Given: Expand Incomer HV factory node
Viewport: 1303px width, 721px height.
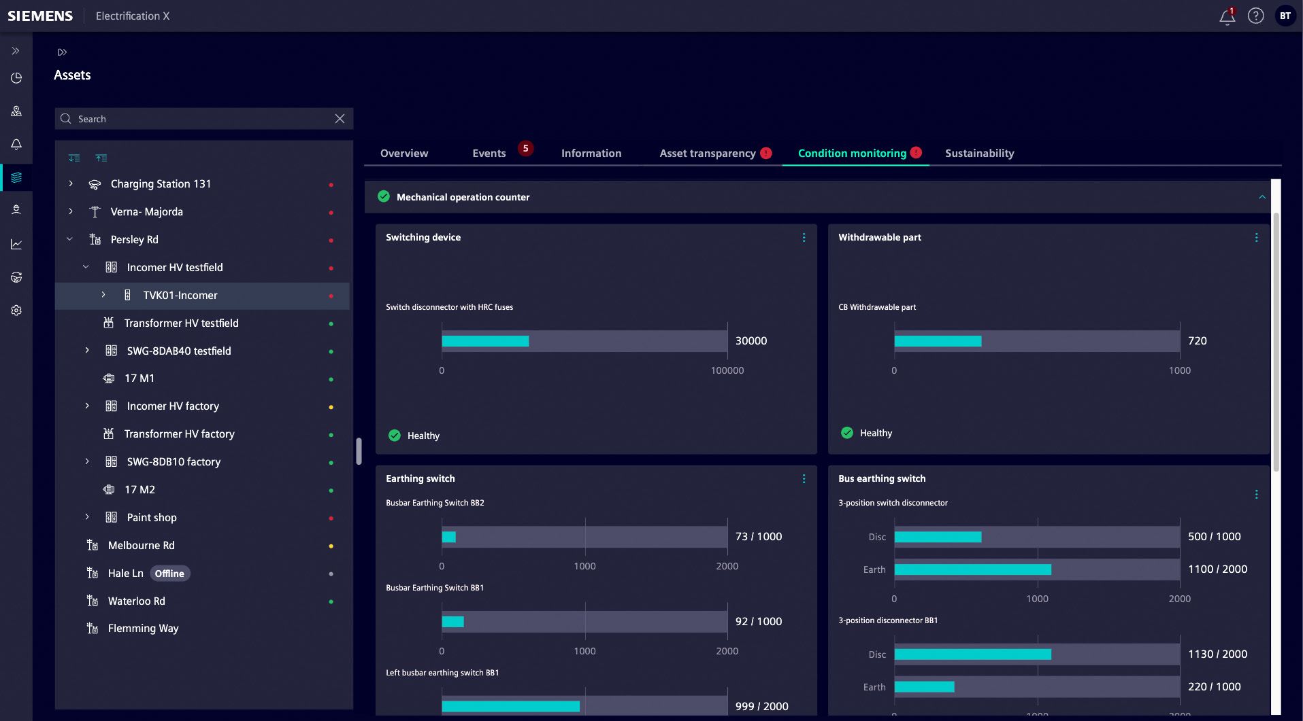Looking at the screenshot, I should (x=87, y=406).
